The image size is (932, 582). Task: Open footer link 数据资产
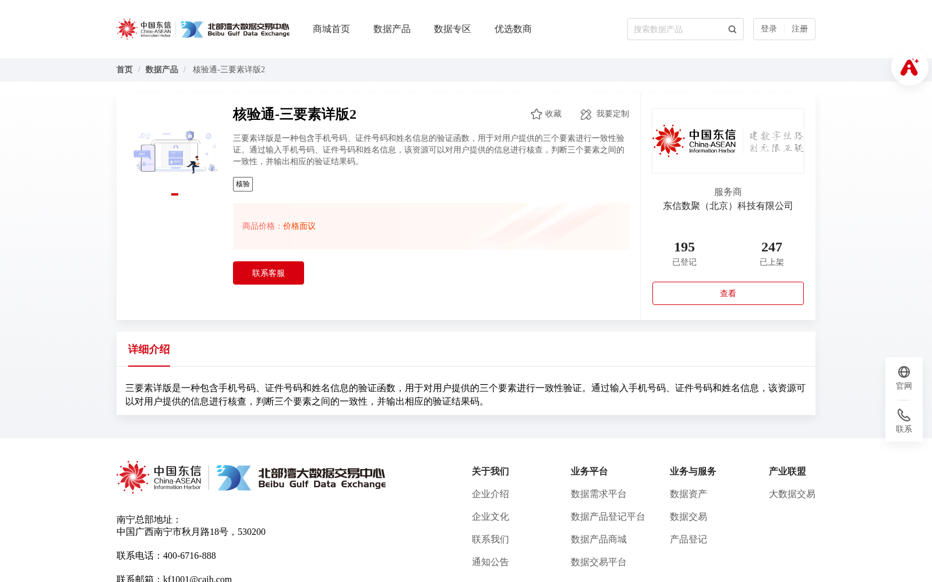[689, 494]
